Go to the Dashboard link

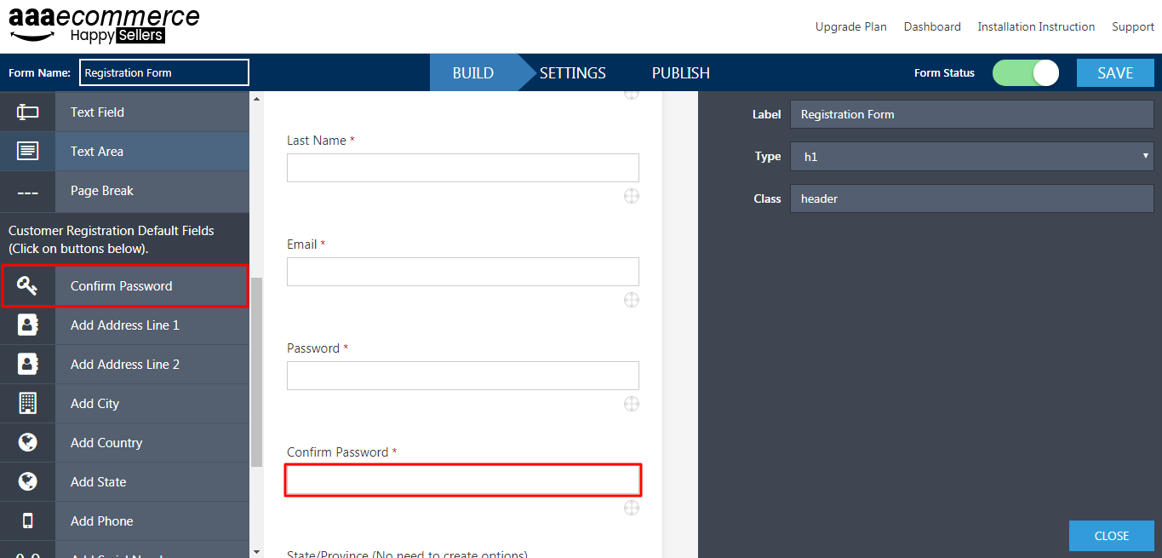click(932, 26)
